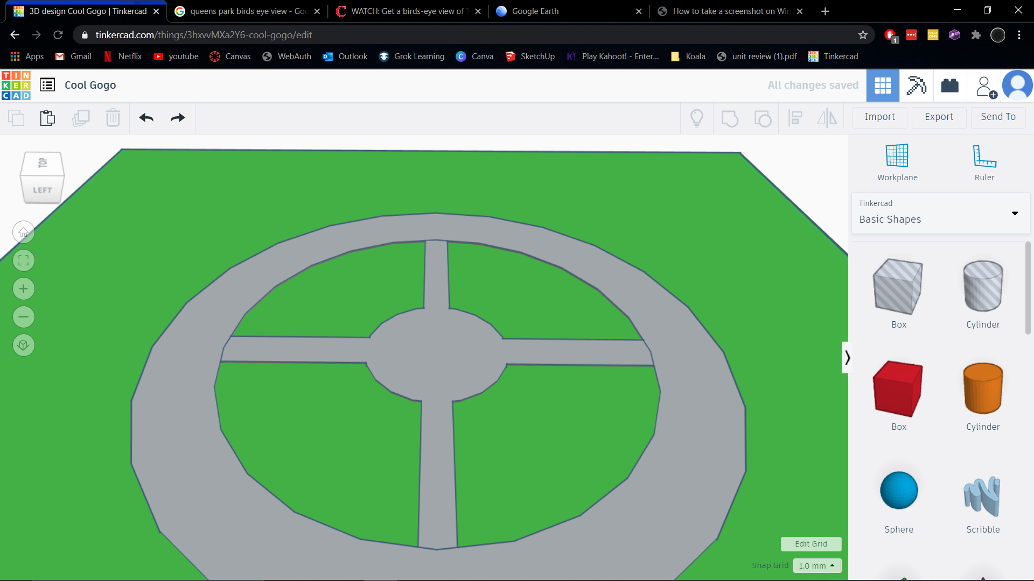This screenshot has width=1034, height=581.
Task: Select the Workplane tool
Action: pyautogui.click(x=897, y=162)
